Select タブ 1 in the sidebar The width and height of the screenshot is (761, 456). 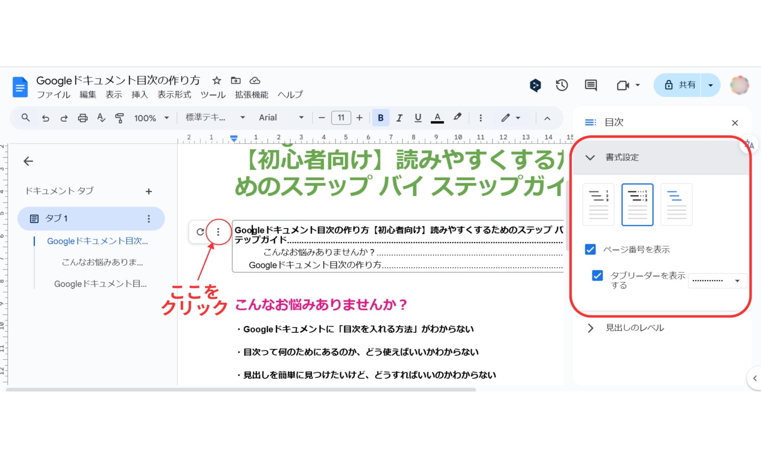click(91, 219)
